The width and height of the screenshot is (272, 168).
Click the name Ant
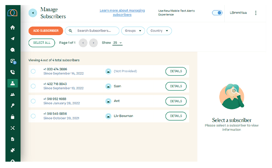coord(117,101)
